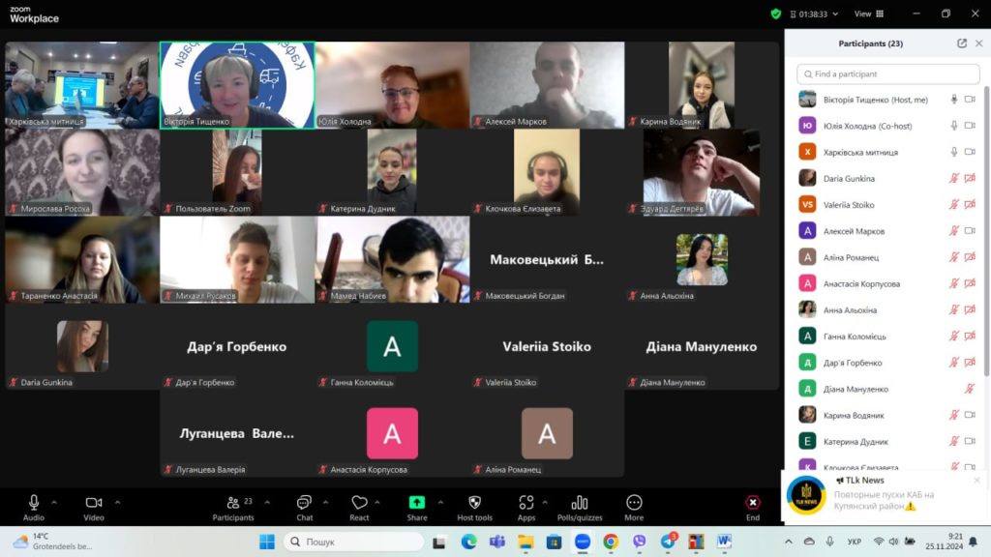
Task: Unmute Daria Gunkina in participants list
Action: 954,179
